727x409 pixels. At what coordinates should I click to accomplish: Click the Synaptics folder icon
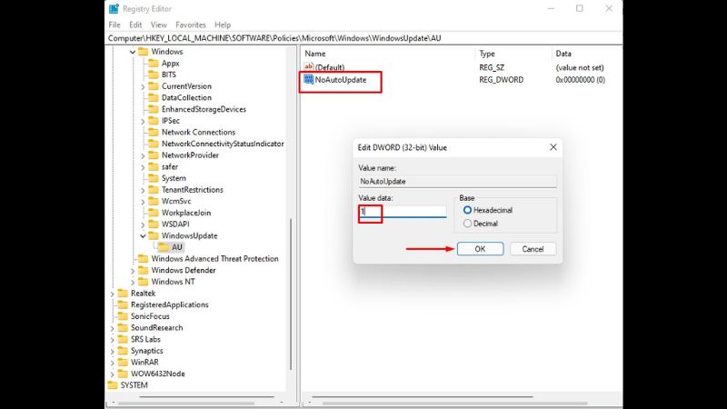coord(123,351)
